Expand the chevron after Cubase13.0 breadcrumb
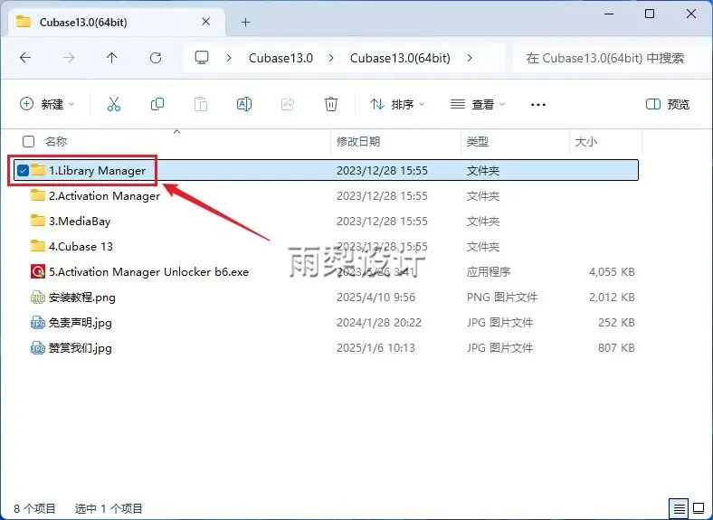 pyautogui.click(x=331, y=58)
